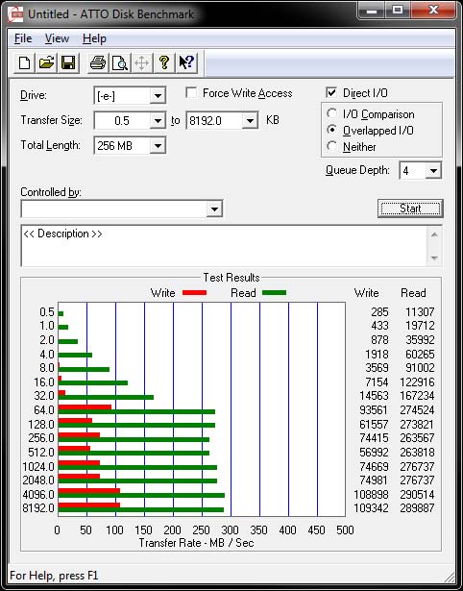Viewport: 463px width, 591px height.
Task: Open the Help menu
Action: (94, 38)
